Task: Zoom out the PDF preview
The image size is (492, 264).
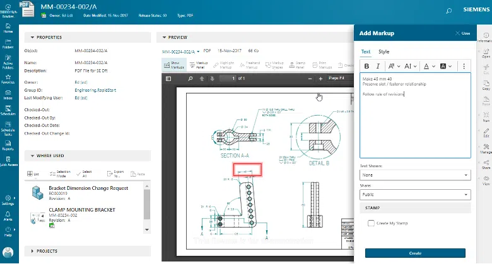Action: coord(310,79)
